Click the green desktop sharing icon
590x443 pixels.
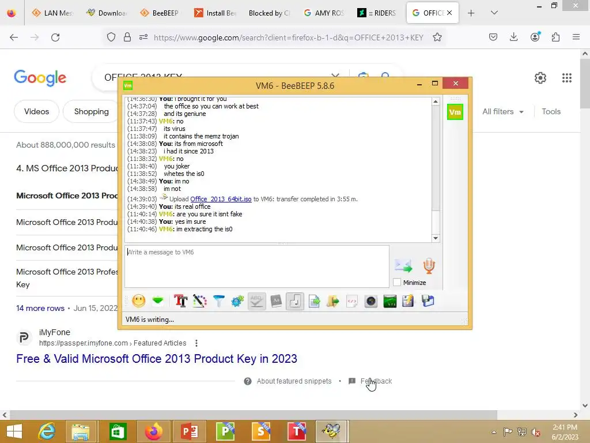(x=390, y=301)
